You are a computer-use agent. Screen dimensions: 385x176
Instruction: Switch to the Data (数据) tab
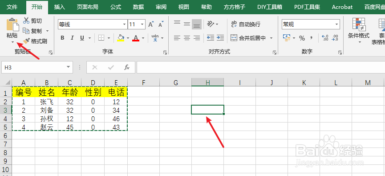click(x=138, y=7)
